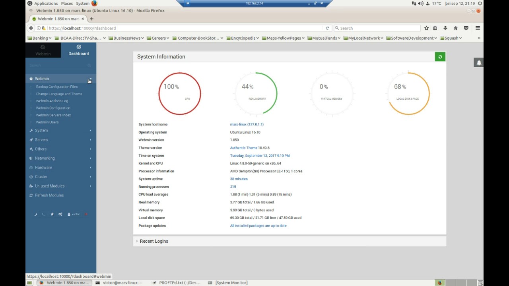
Task: Reload page with address bar icon
Action: coord(327,28)
